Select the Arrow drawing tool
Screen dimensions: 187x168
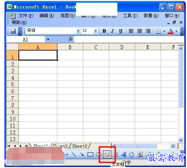(x=82, y=154)
